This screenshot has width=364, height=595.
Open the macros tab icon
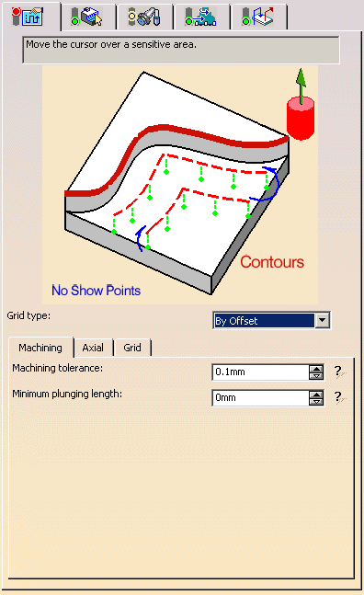[257, 17]
